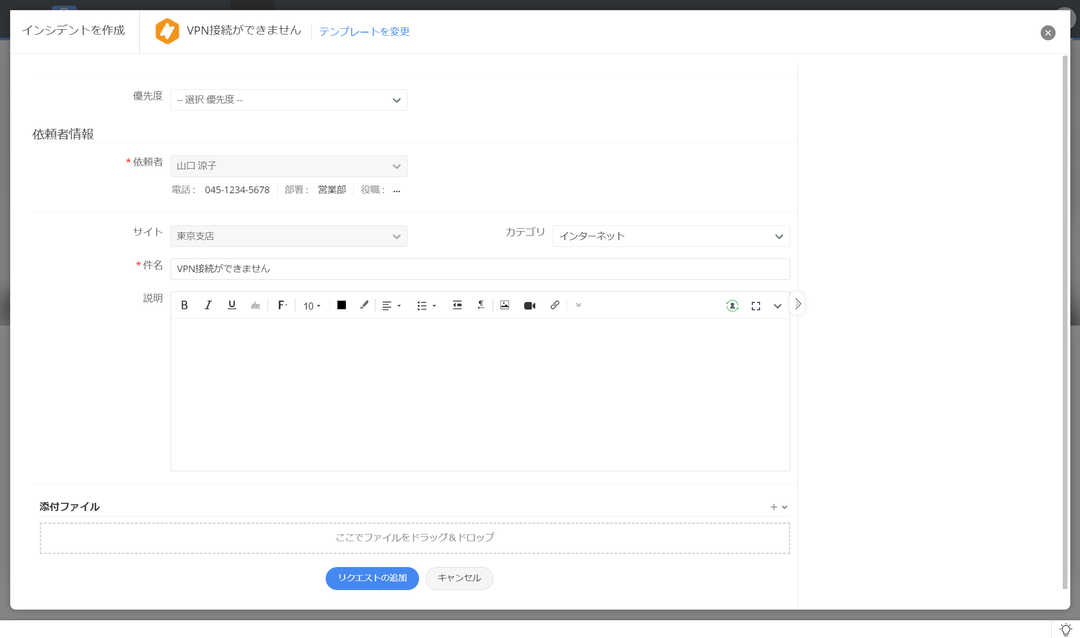Screen dimensions: 1080x638
Task: Toggle bold formatting in description editor
Action: click(184, 305)
